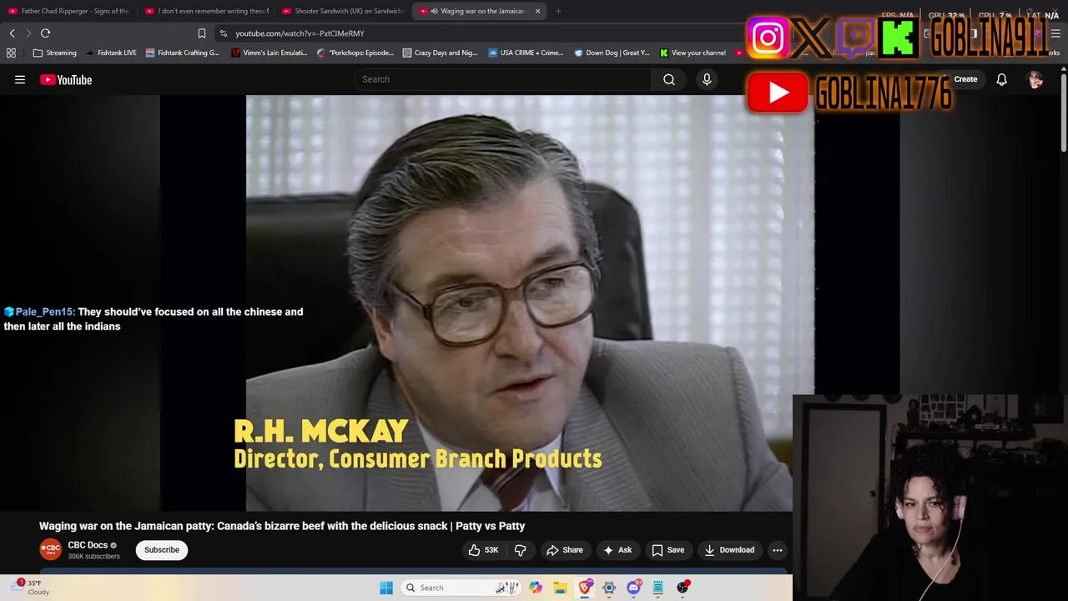Save the video to a playlist
Screen dimensions: 1068x601
click(x=668, y=550)
